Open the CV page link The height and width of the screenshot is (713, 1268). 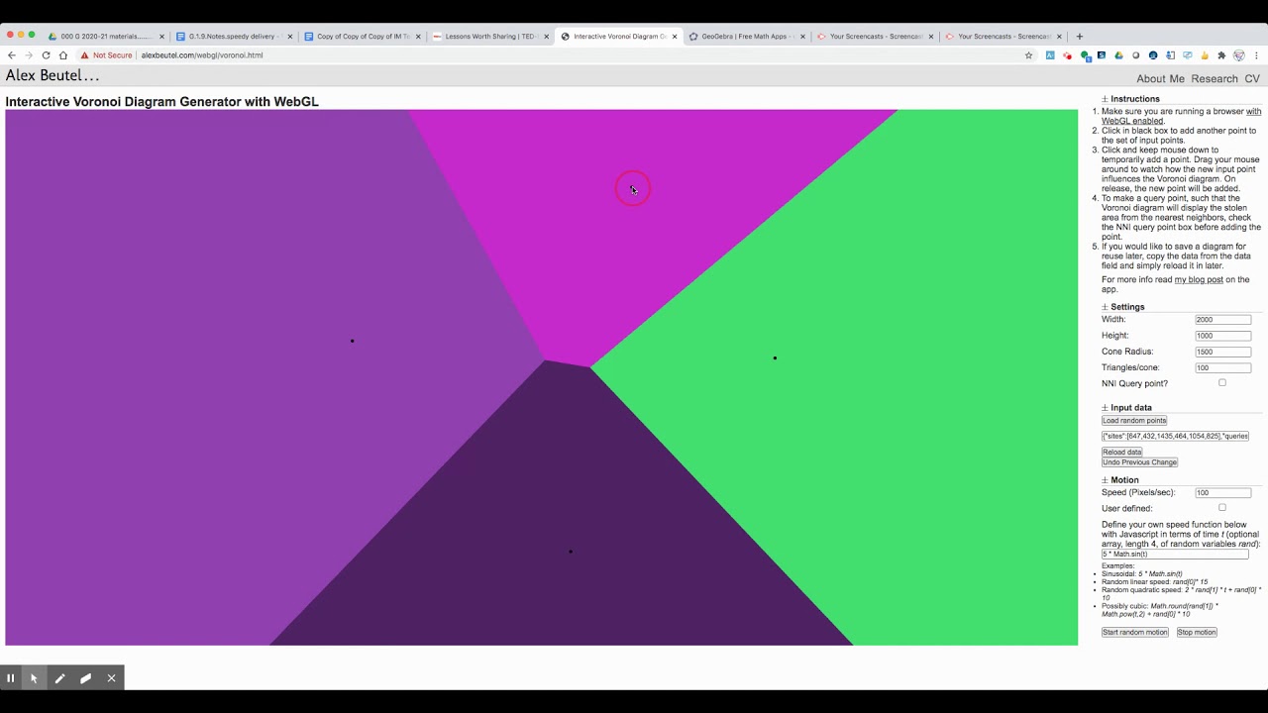click(1252, 79)
